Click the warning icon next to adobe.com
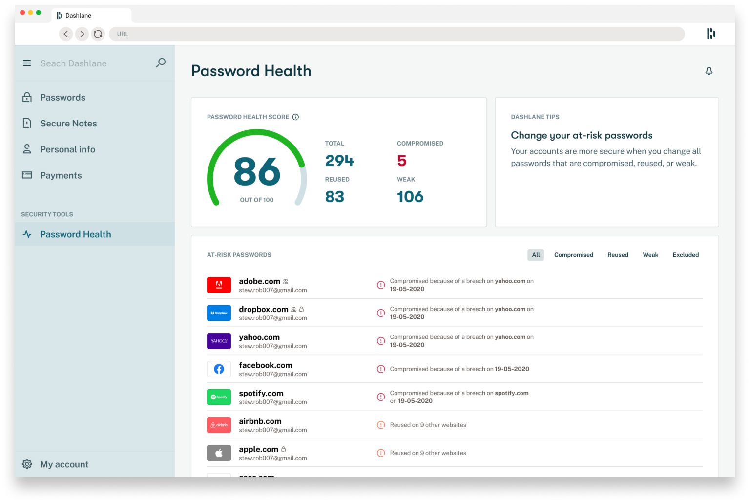 [381, 285]
